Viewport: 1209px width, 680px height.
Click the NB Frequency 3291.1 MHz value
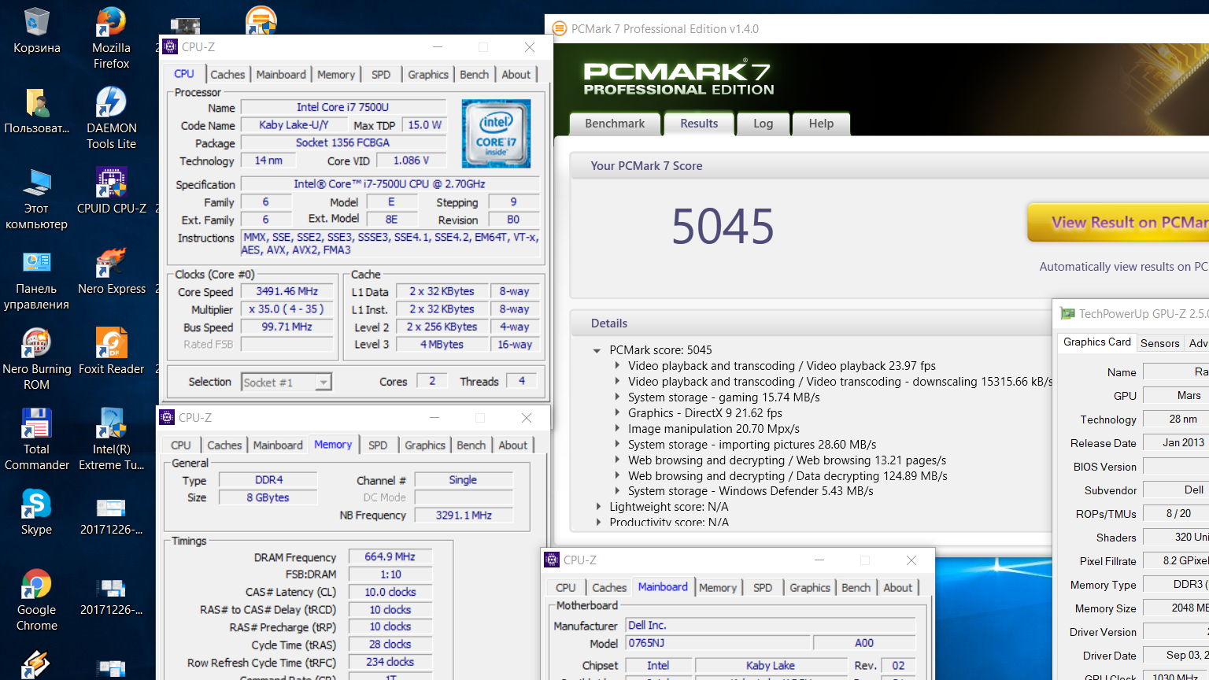tap(464, 516)
